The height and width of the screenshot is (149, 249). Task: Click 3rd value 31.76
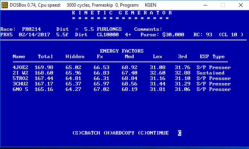(182, 67)
